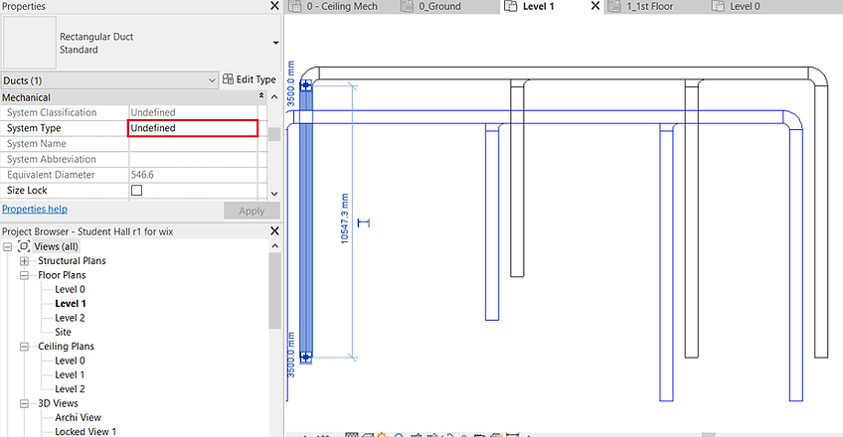The width and height of the screenshot is (843, 437).
Task: Expand the Structural Plans node
Action: pyautogui.click(x=24, y=261)
